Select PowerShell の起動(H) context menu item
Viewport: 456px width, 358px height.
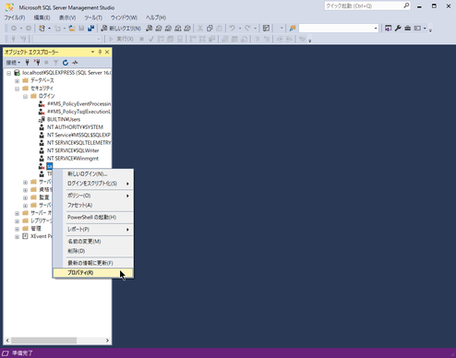pyautogui.click(x=93, y=218)
